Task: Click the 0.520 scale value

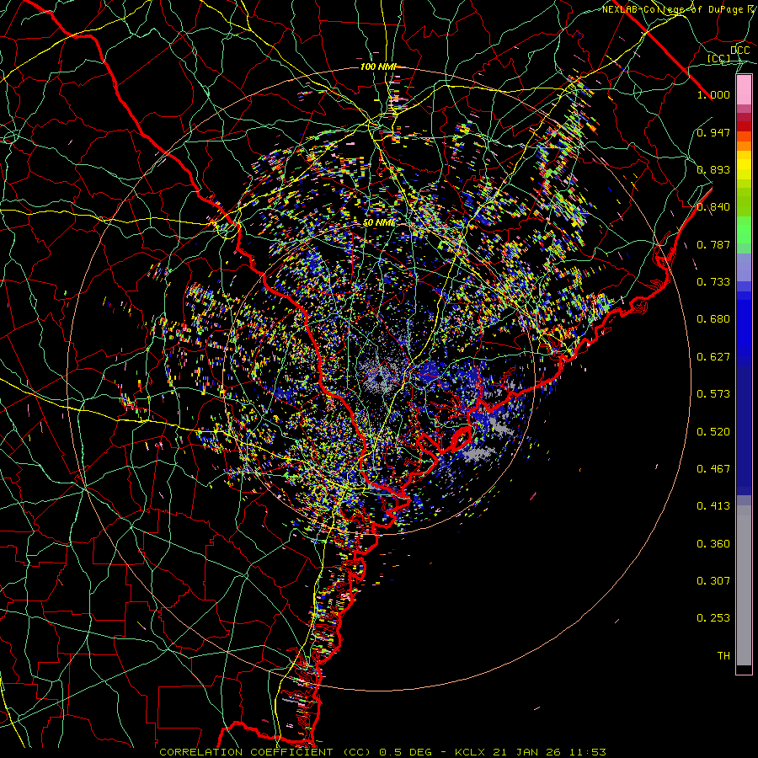Action: (x=713, y=432)
